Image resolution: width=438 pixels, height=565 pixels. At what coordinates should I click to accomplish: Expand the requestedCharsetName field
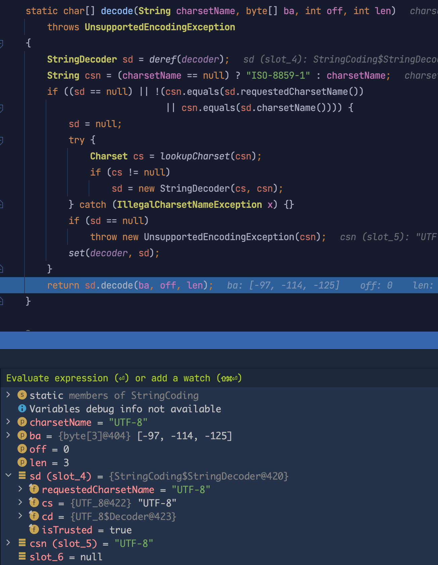pos(20,489)
